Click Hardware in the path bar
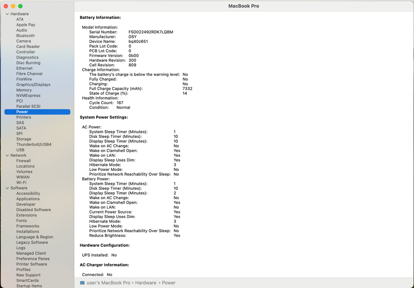The width and height of the screenshot is (414, 288). point(146,283)
